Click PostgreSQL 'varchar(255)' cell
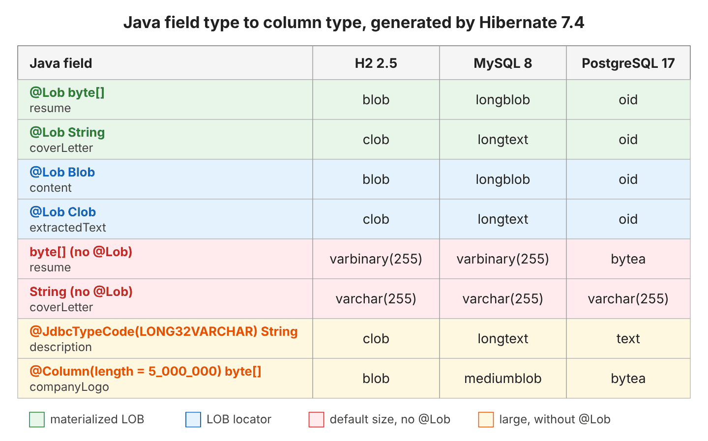The image size is (708, 441). pyautogui.click(x=628, y=299)
